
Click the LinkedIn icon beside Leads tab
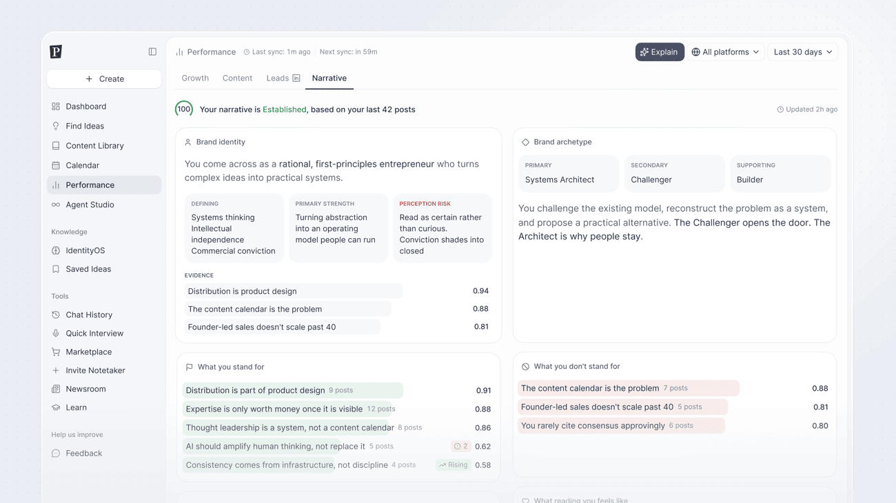click(x=296, y=78)
